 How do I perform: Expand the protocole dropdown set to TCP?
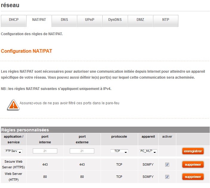pos(119,151)
